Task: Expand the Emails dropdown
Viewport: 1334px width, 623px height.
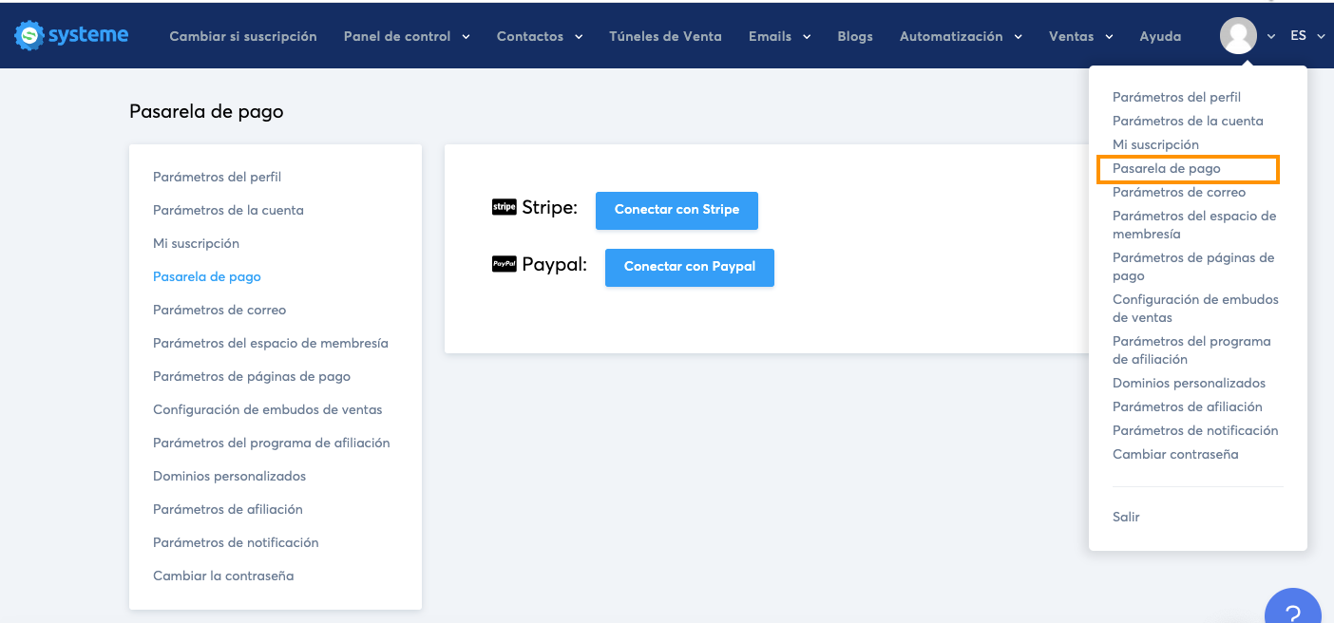Action: (x=779, y=36)
